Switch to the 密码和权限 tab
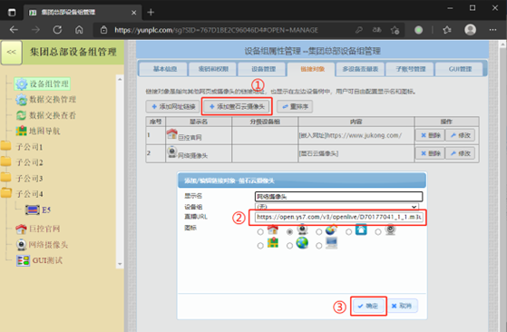Screen dimensions: 507x332 [x=213, y=69]
